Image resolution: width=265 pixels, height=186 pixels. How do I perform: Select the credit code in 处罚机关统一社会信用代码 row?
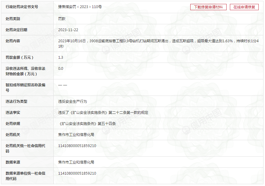(77, 146)
